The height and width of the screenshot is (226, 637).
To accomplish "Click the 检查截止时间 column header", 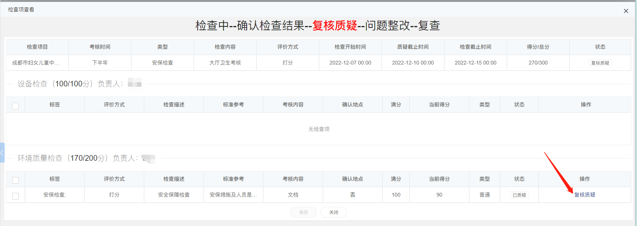I will point(476,47).
